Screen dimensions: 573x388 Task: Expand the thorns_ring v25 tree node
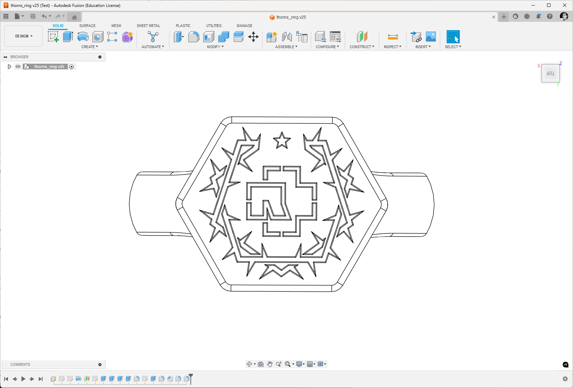(9, 67)
